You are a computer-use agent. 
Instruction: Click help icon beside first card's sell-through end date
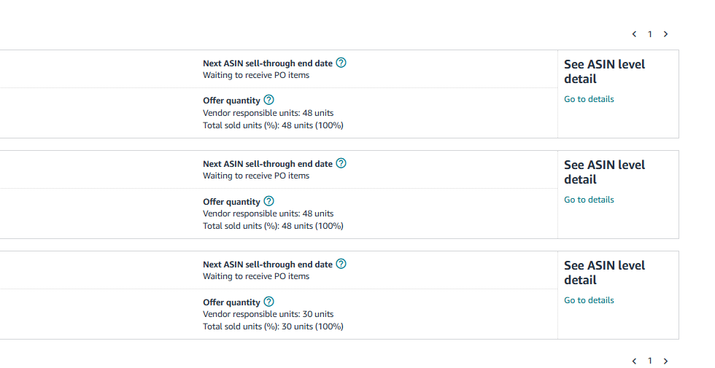click(x=341, y=63)
